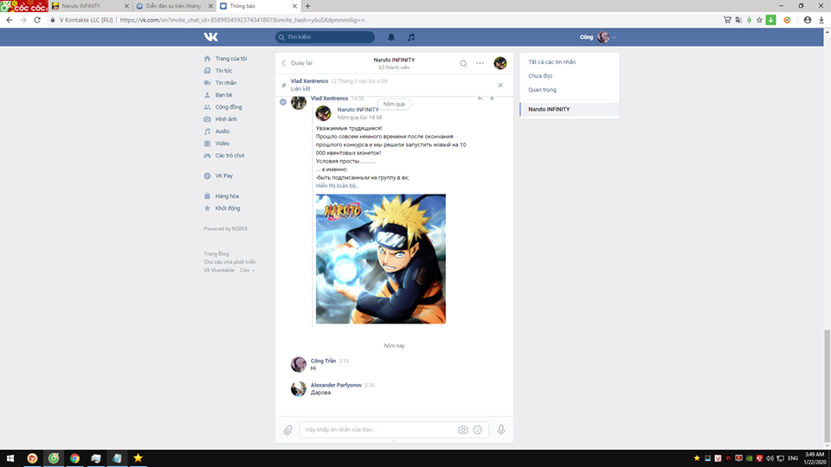Click the volume icon in system tray

[770, 458]
